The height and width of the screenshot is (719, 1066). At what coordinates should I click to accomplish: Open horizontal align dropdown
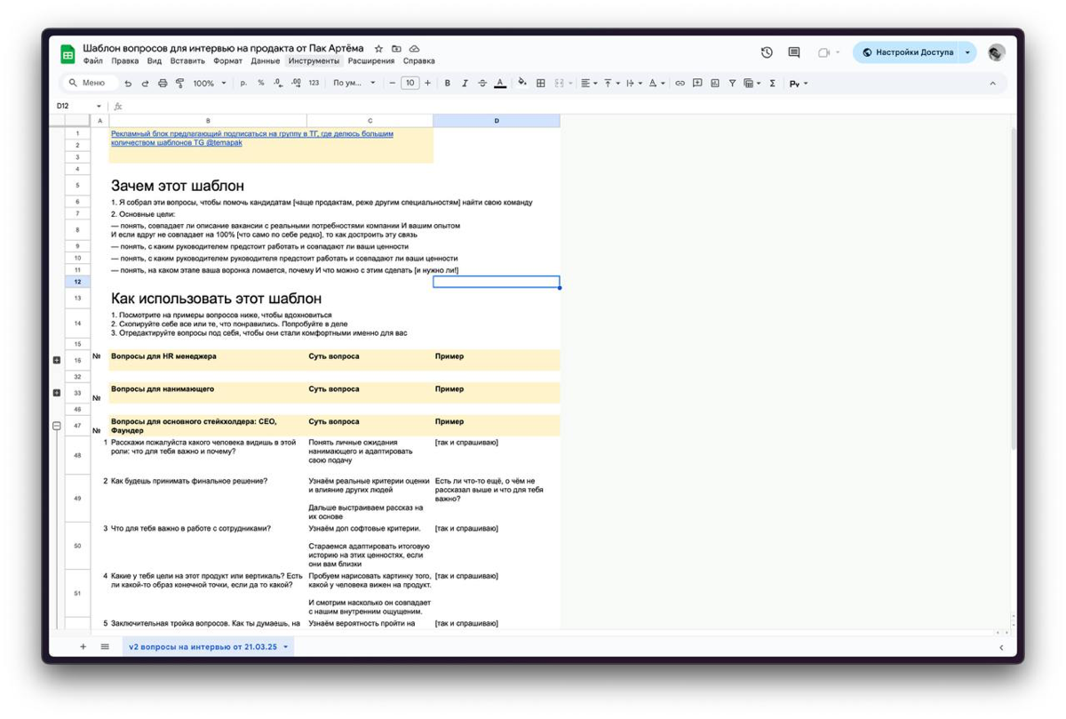pyautogui.click(x=588, y=84)
